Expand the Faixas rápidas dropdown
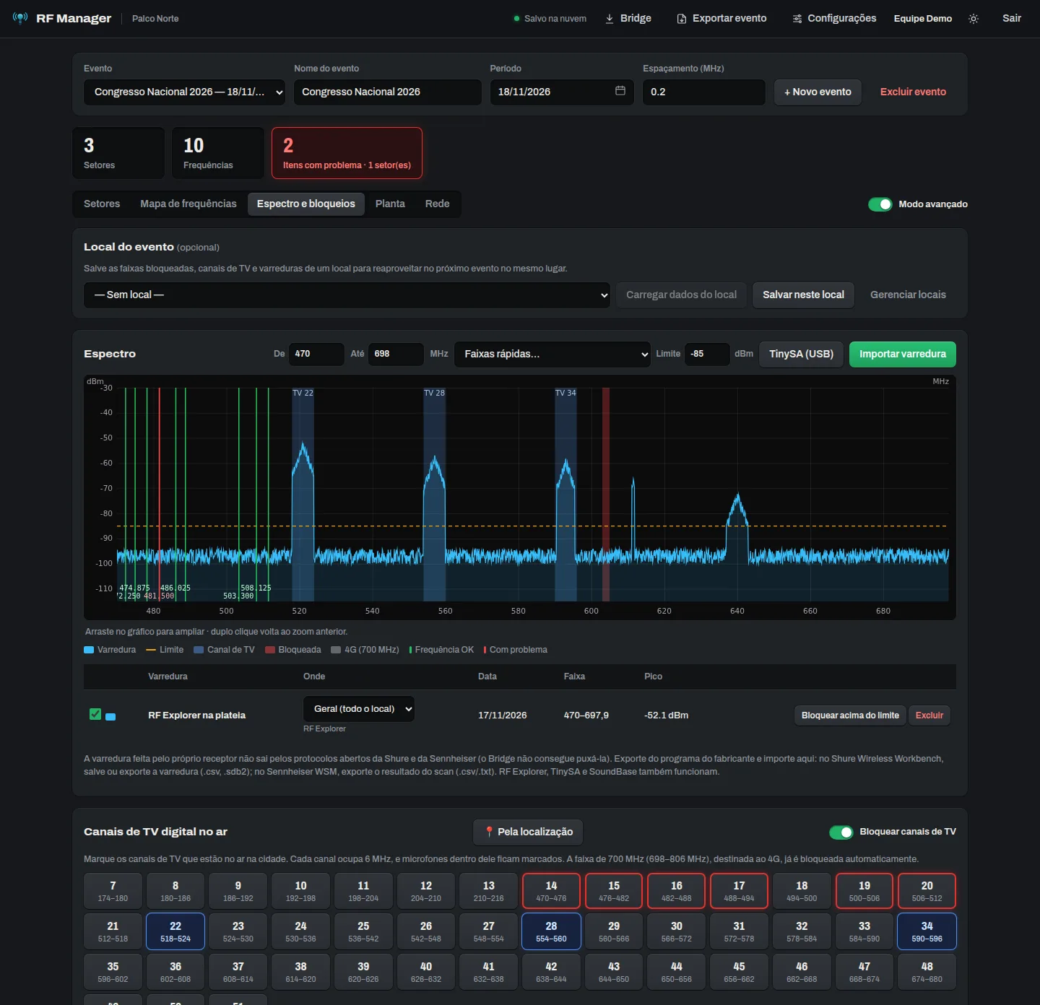The image size is (1040, 1005). tap(552, 354)
